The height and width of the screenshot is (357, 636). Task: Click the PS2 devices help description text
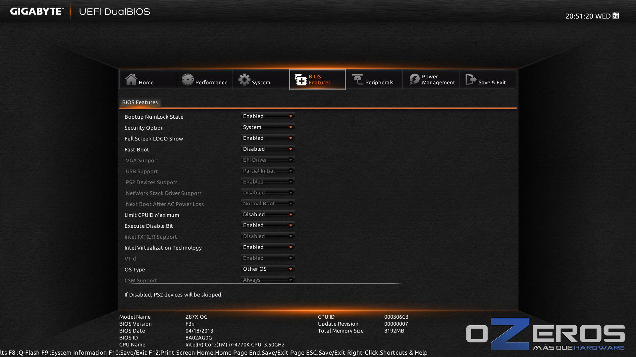coord(173,295)
